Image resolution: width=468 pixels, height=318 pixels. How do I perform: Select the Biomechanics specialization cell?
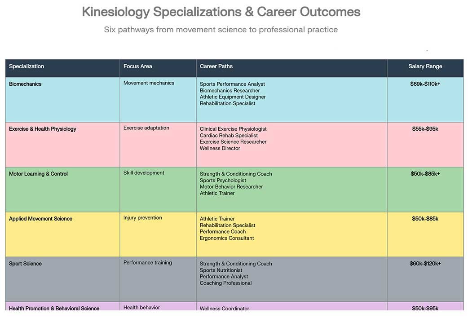[x=25, y=84]
